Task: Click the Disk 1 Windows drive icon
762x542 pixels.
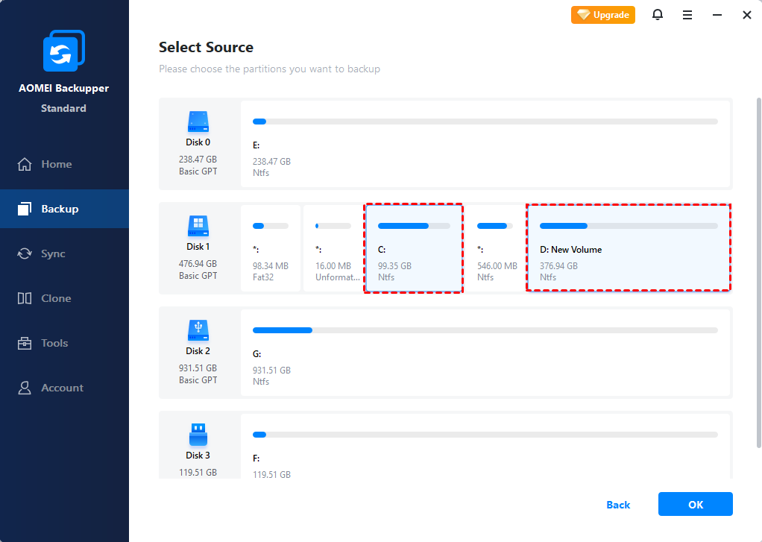Action: 198,226
